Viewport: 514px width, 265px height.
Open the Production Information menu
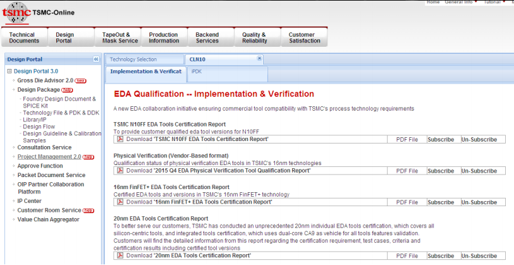(x=164, y=38)
